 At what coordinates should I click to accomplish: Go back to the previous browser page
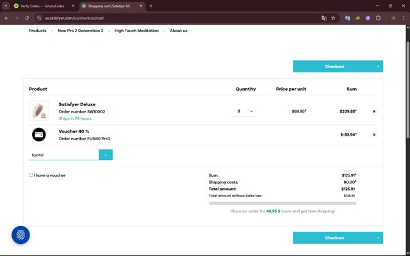(6, 18)
